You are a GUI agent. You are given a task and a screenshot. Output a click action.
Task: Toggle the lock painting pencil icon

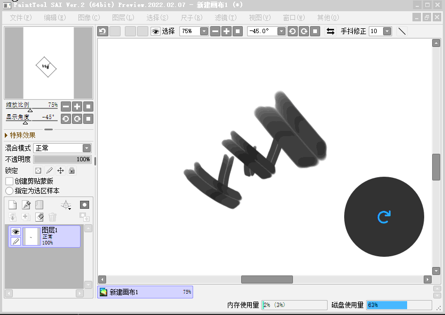tap(50, 170)
